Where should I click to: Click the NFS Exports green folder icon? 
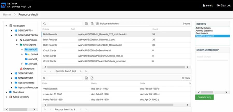[21, 45]
